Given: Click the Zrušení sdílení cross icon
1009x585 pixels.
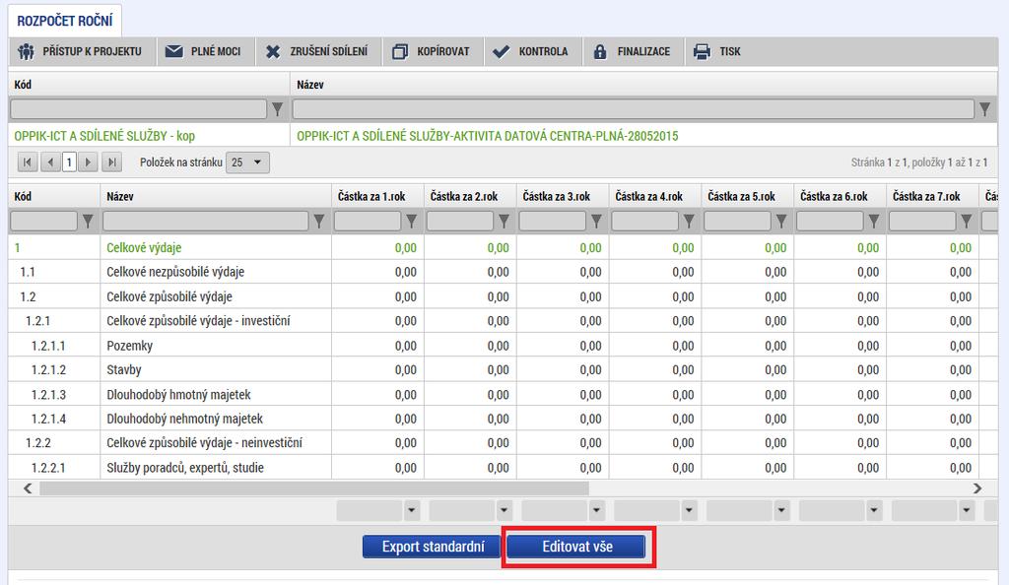Looking at the screenshot, I should 273,51.
